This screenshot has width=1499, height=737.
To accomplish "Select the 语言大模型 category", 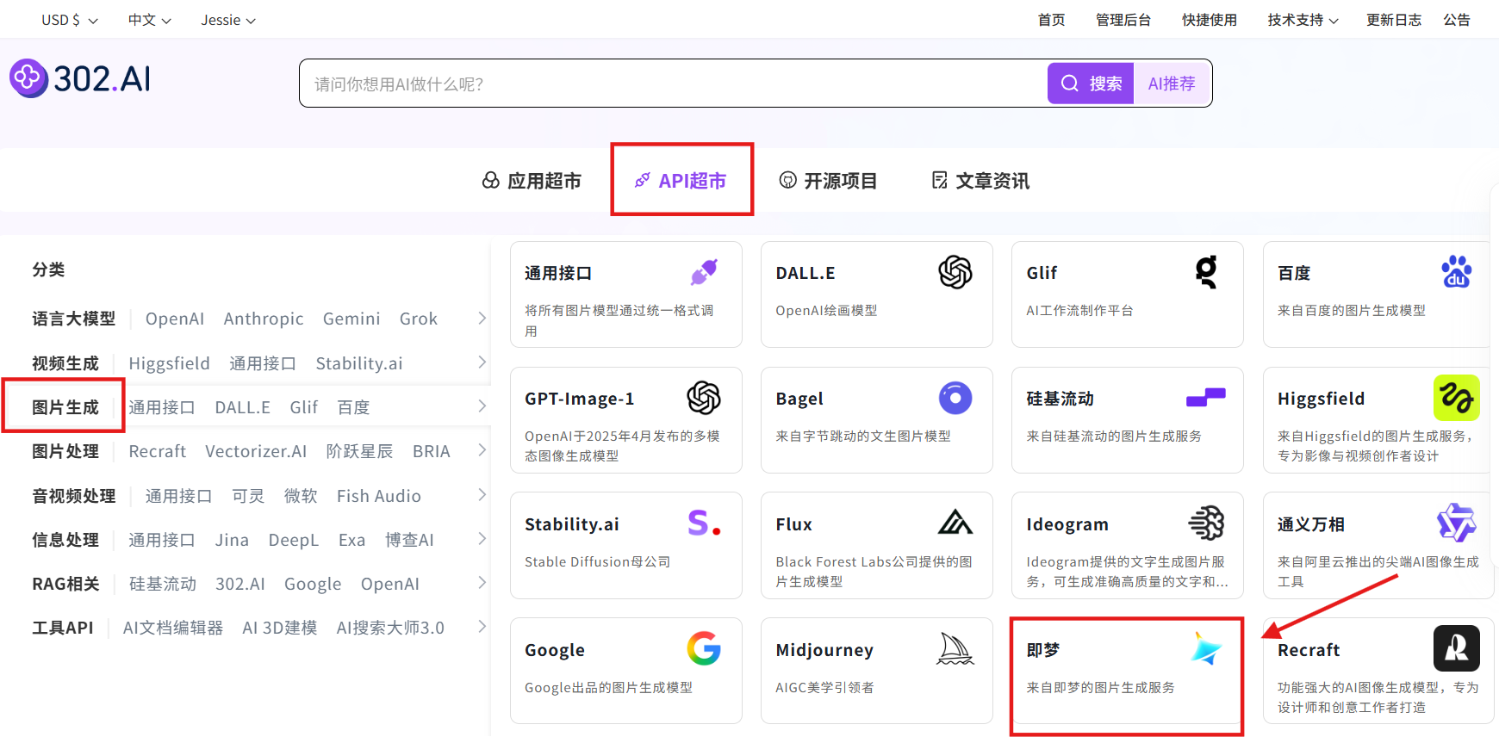I will (x=74, y=319).
